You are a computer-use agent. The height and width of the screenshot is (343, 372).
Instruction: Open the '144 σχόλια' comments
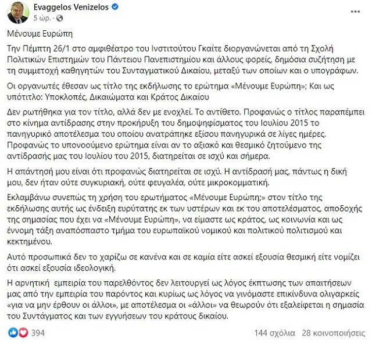274,333
